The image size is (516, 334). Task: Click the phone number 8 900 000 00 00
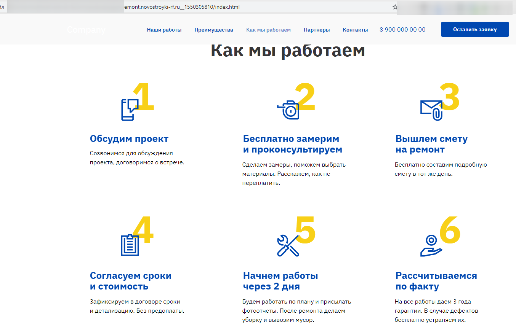coord(402,30)
